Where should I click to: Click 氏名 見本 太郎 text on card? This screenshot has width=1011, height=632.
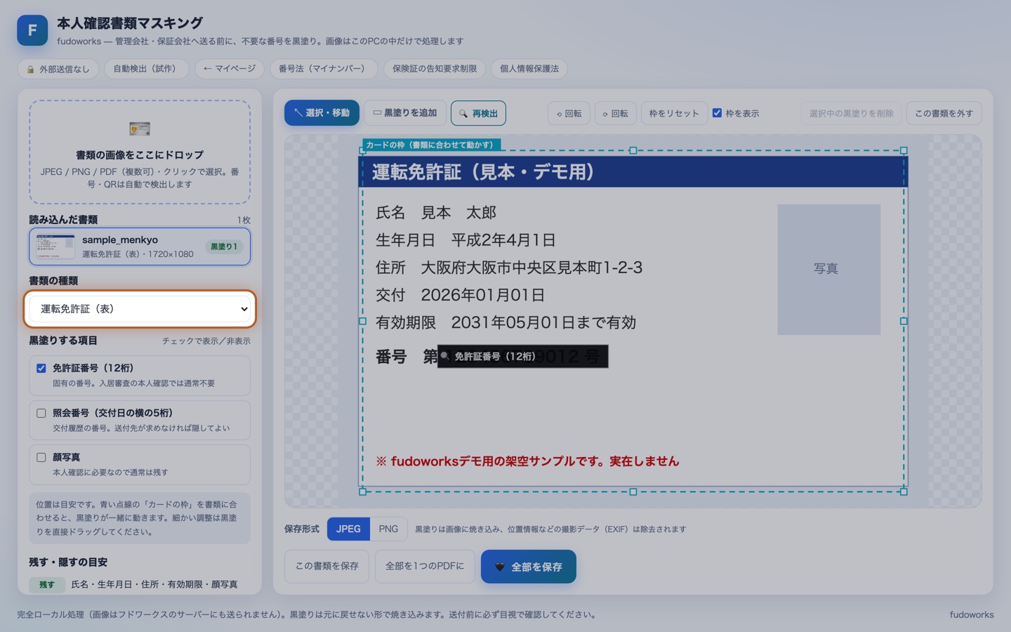(436, 213)
